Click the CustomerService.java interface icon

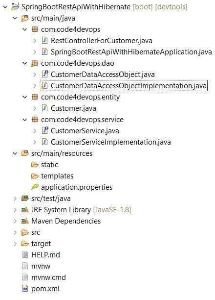click(x=44, y=130)
